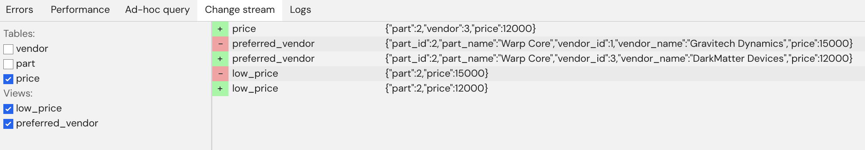Click red minus icon on low_price 15000 row
The width and height of the screenshot is (865, 150).
(220, 74)
